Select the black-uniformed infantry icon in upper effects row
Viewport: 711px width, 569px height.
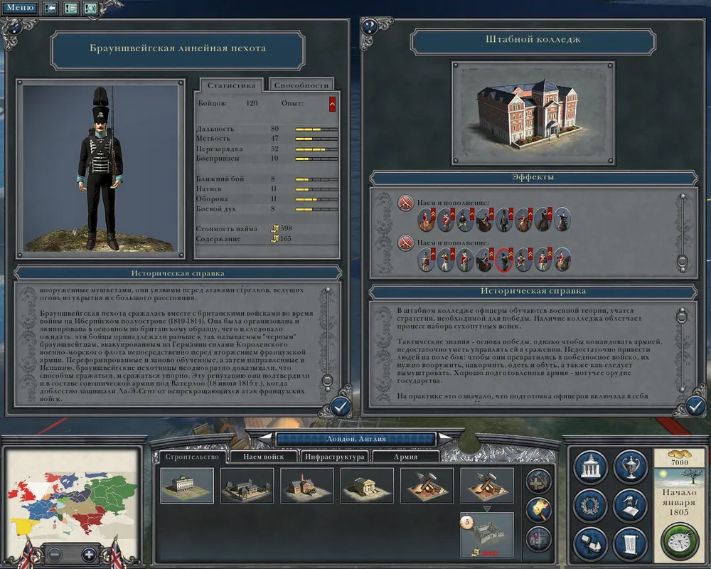504,220
